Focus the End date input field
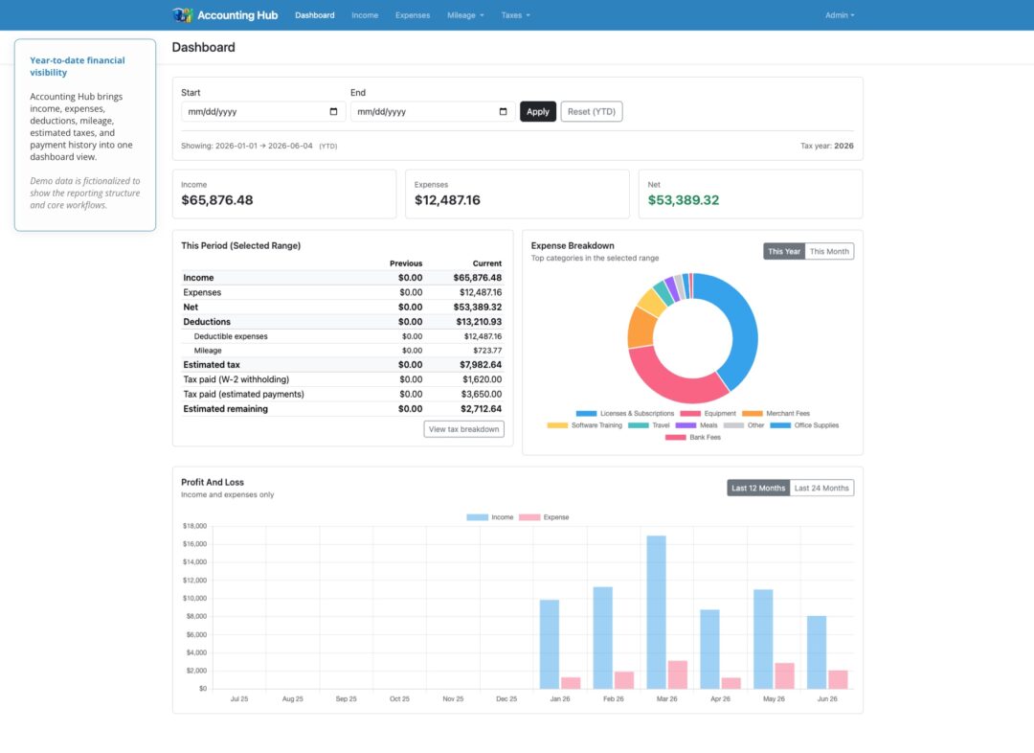This screenshot has width=1034, height=753. click(433, 111)
